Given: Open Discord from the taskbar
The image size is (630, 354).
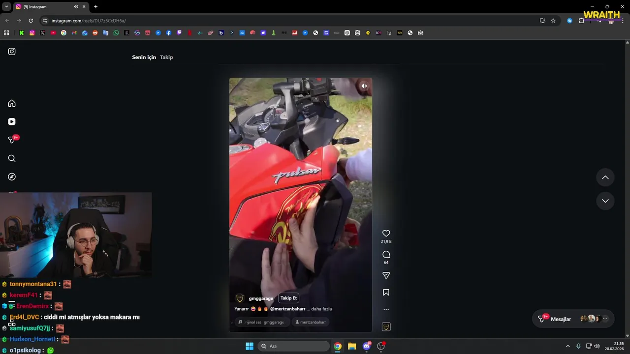Looking at the screenshot, I should 366,346.
